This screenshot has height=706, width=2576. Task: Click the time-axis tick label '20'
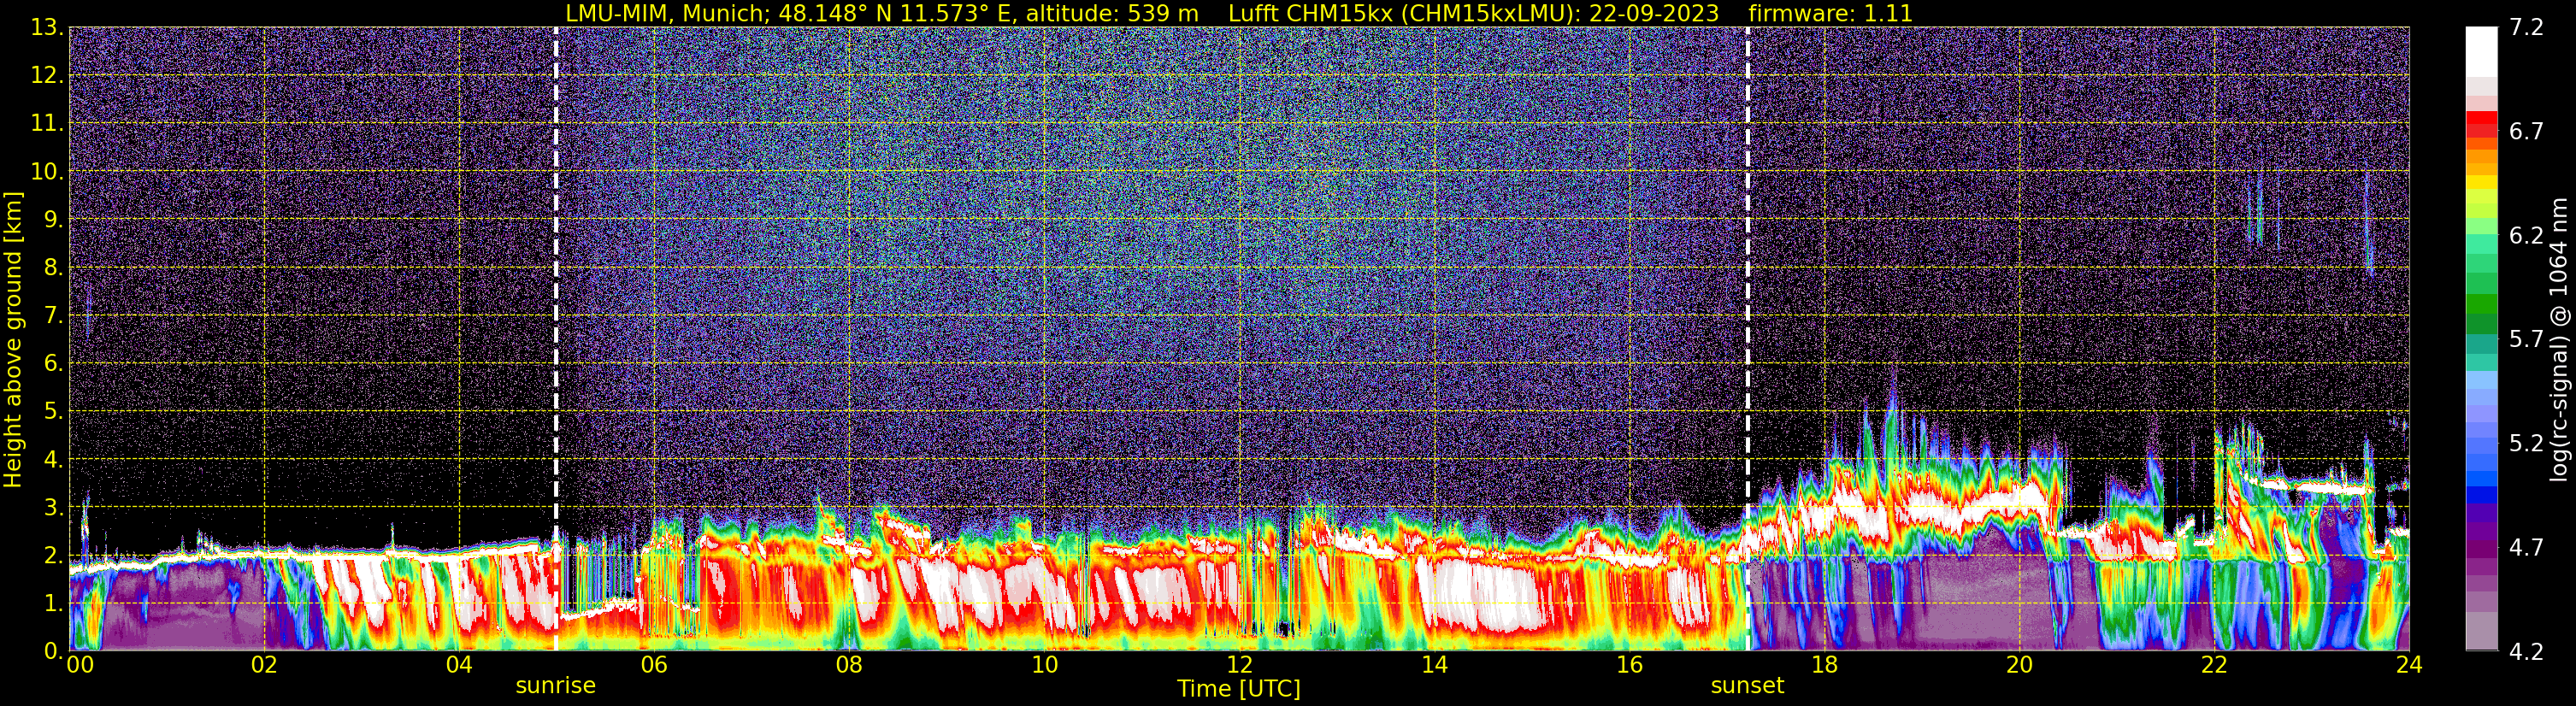2019,666
